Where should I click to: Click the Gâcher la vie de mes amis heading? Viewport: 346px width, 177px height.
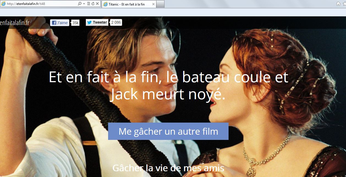pos(168,168)
